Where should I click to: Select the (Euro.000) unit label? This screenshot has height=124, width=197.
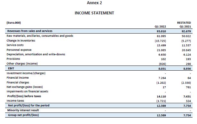coord(14,23)
